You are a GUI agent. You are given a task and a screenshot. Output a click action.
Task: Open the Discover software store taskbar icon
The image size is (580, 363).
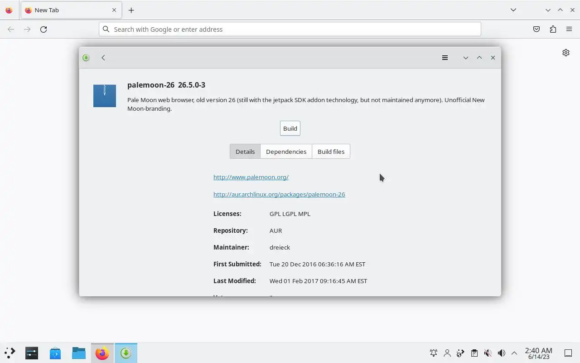(x=55, y=353)
